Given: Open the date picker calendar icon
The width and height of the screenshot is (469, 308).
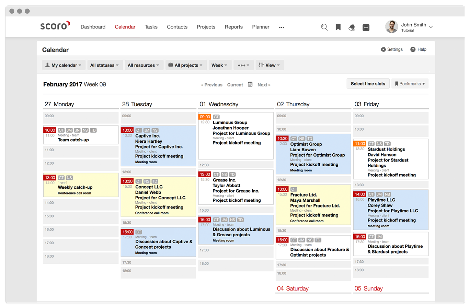Looking at the screenshot, I should pos(250,84).
